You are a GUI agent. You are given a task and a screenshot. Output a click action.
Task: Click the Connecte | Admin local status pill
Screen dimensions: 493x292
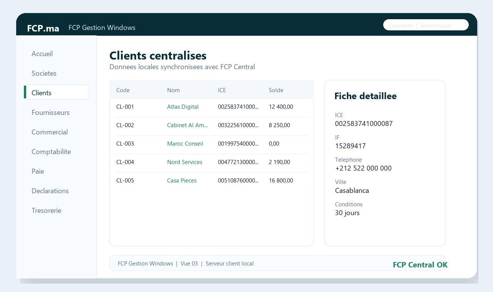coord(426,25)
